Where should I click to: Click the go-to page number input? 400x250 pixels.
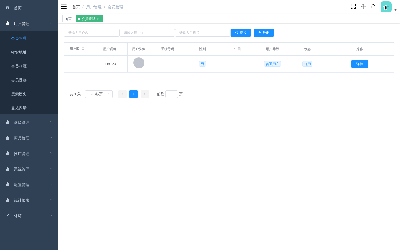coord(172,94)
